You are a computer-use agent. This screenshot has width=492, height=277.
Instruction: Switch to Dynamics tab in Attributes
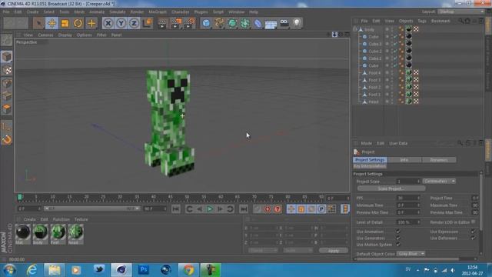tap(439, 160)
